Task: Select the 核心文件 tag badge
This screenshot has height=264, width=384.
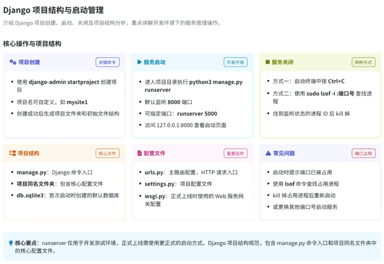Action: tap(107, 153)
